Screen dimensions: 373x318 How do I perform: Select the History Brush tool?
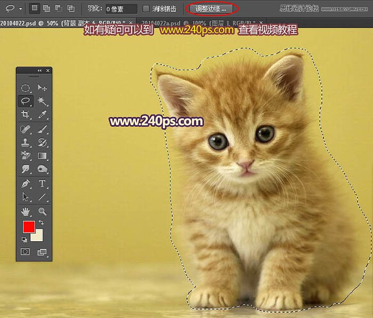tap(42, 142)
